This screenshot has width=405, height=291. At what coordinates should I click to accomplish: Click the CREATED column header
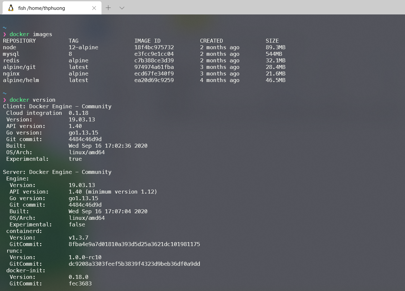(212, 41)
